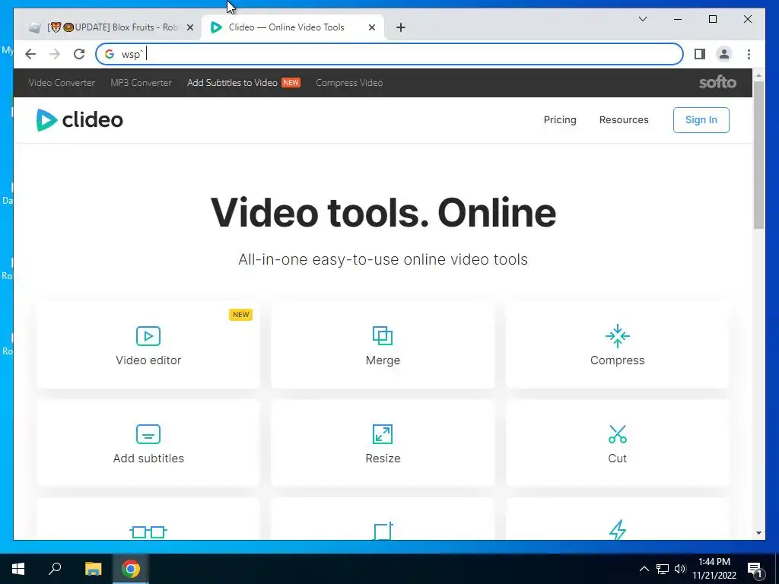Click the softo logo link
The width and height of the screenshot is (779, 584).
pyautogui.click(x=717, y=82)
